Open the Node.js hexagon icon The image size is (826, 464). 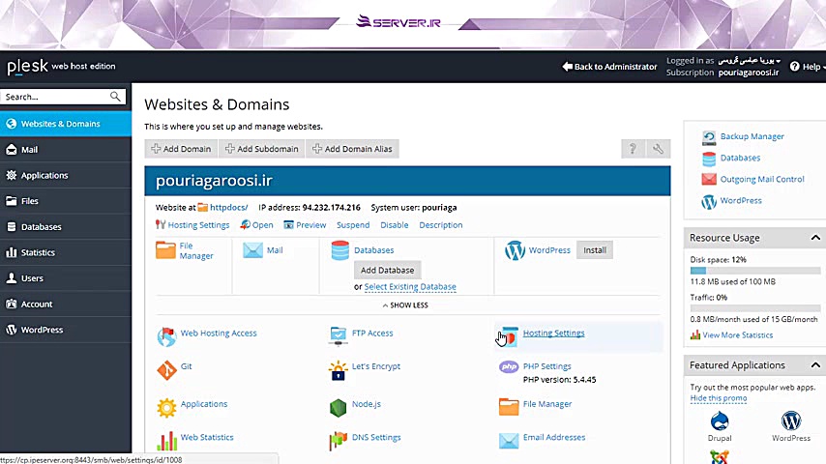(338, 407)
